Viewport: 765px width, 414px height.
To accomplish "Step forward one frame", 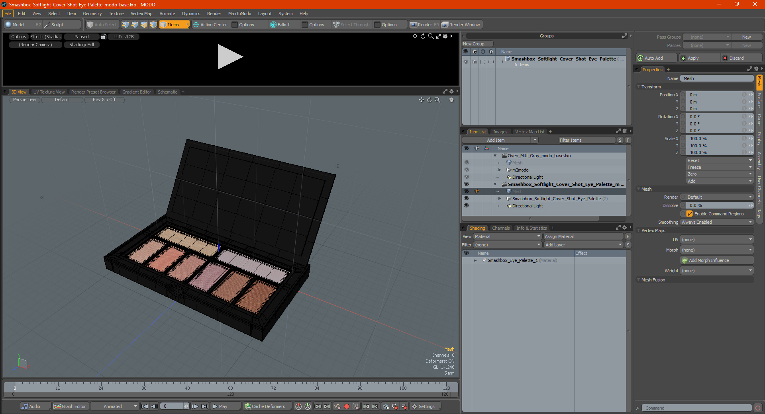I will point(195,406).
